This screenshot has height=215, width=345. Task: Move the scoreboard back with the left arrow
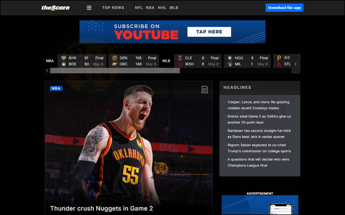click(x=47, y=71)
